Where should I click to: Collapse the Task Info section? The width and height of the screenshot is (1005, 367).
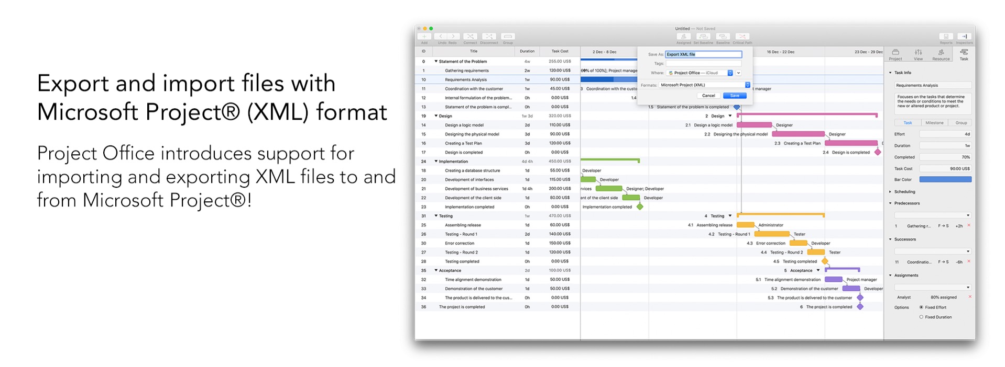click(890, 73)
